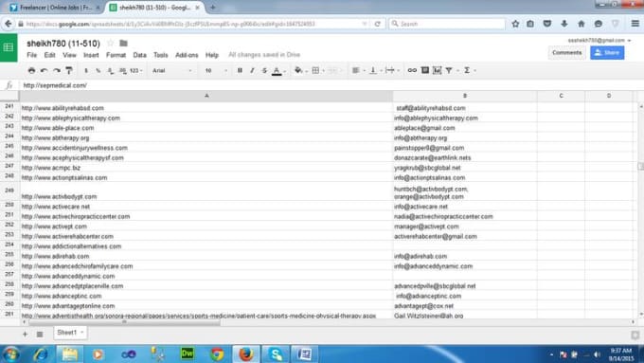Image resolution: width=644 pixels, height=363 pixels.
Task: Open a new browser tab
Action: (213, 8)
